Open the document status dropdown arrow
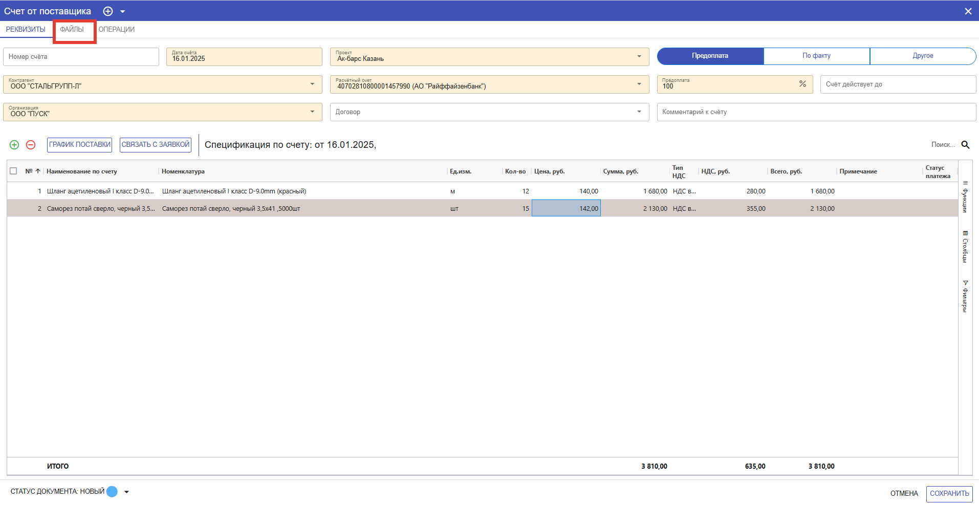 click(126, 492)
